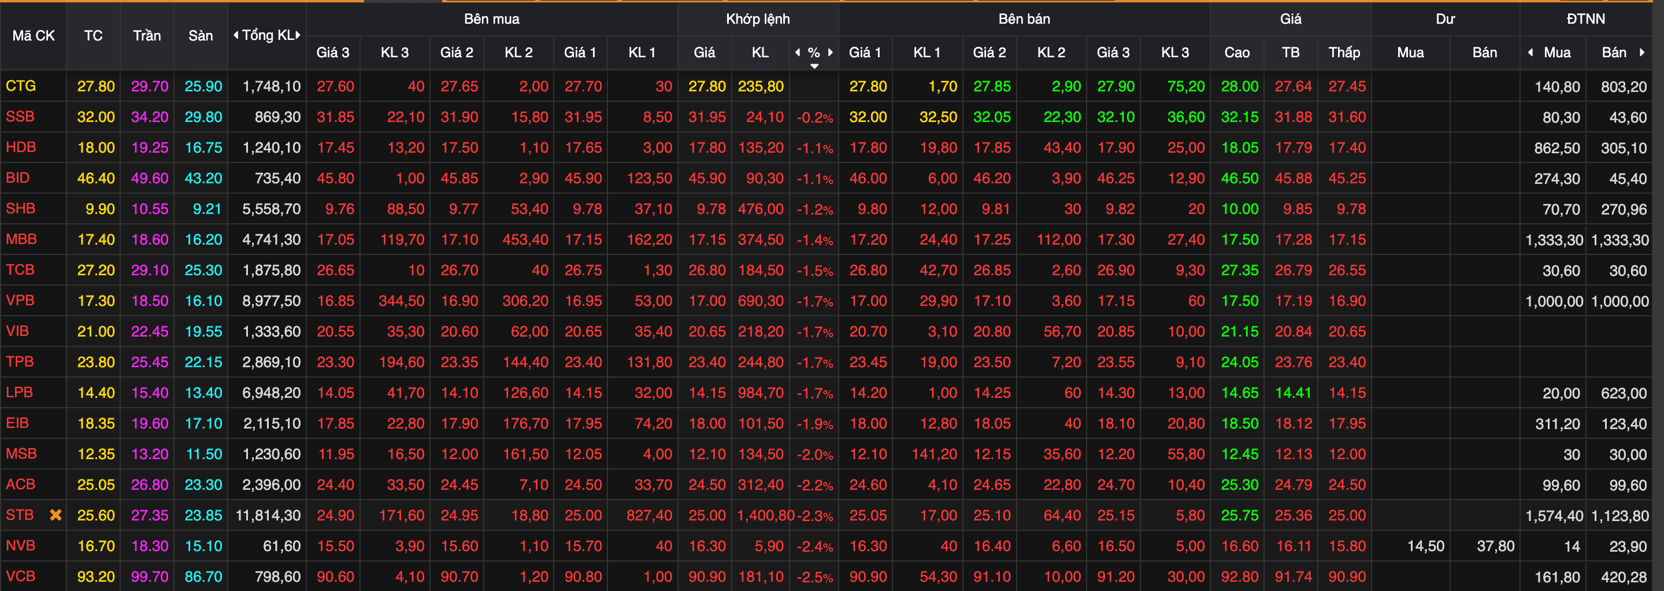
Task: Open the SSB ticker symbol
Action: click(20, 116)
